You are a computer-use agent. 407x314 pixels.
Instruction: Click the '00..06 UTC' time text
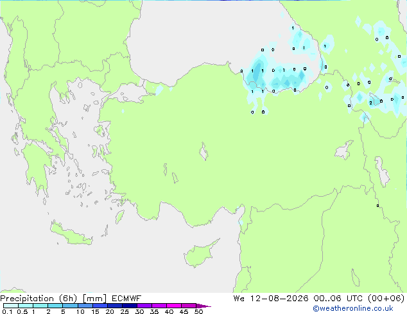click(x=338, y=299)
